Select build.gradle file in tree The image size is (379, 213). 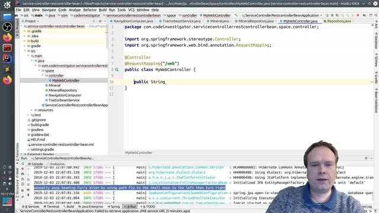pyautogui.click(x=40, y=125)
